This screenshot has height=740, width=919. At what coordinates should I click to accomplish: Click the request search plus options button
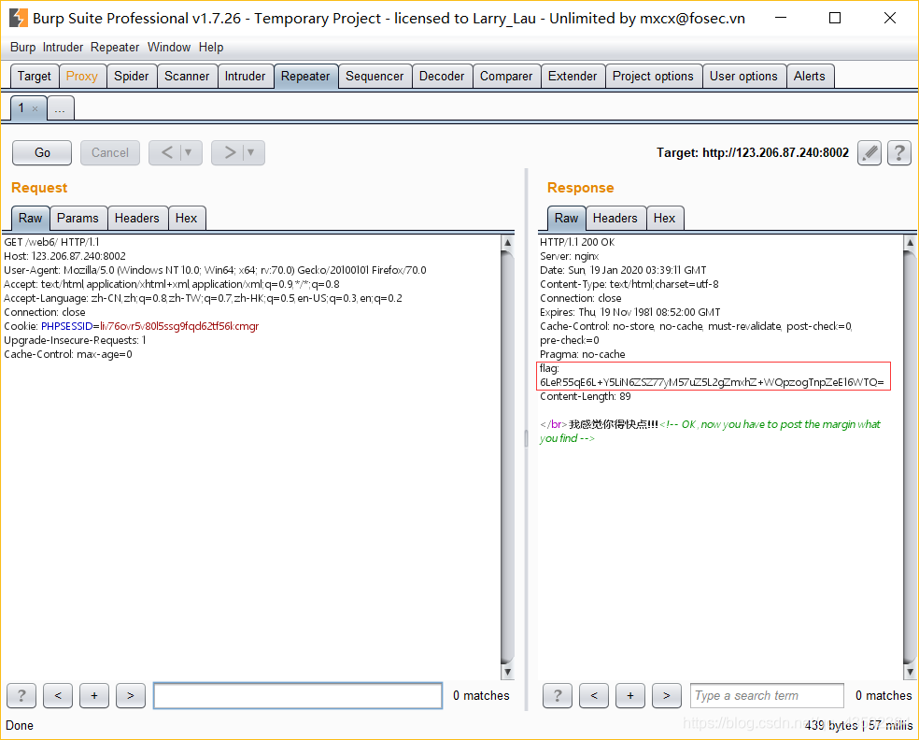(x=94, y=695)
